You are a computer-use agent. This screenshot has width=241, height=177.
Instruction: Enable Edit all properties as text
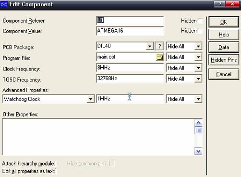point(56,171)
